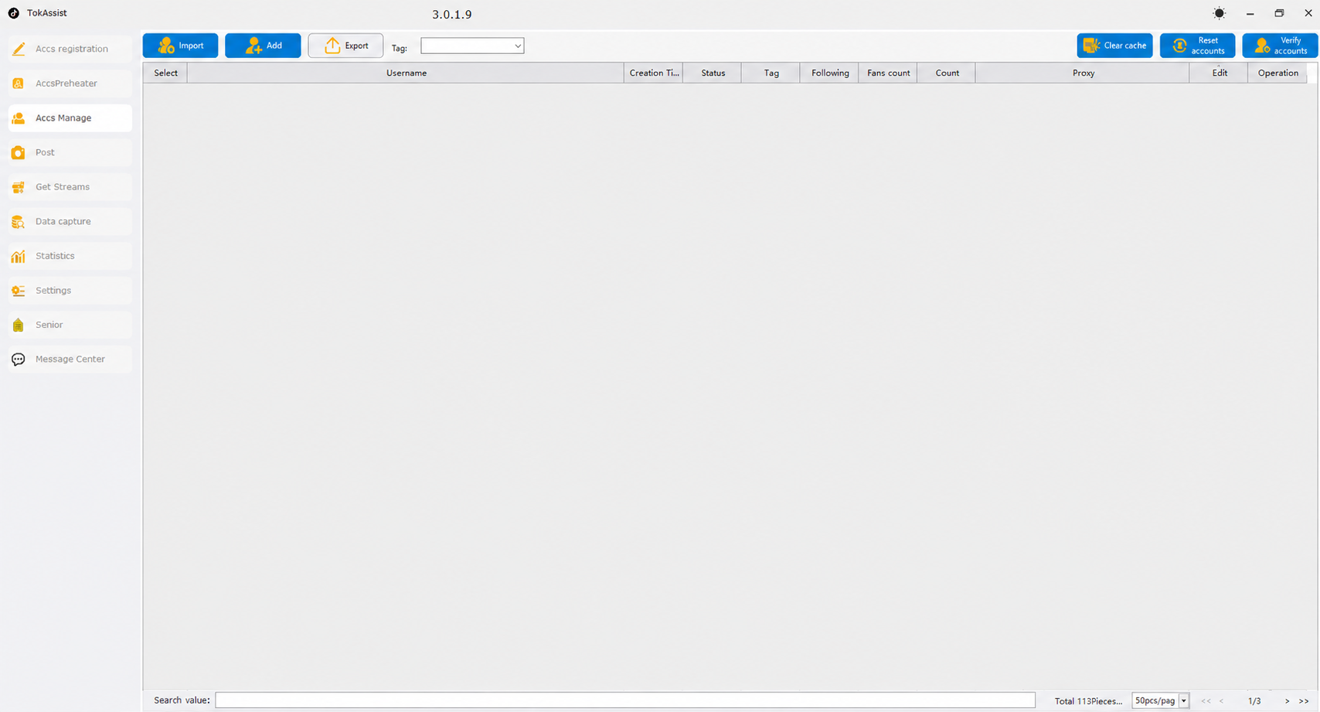Click the Reset accounts button
1320x712 pixels.
pos(1197,46)
